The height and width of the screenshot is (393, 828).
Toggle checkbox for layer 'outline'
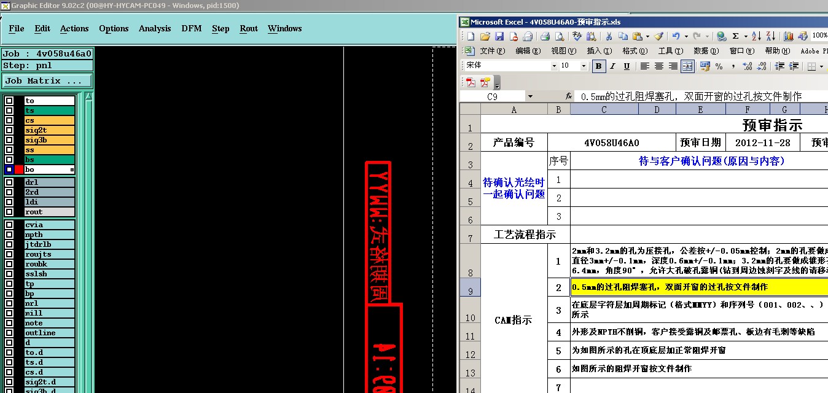(9, 333)
